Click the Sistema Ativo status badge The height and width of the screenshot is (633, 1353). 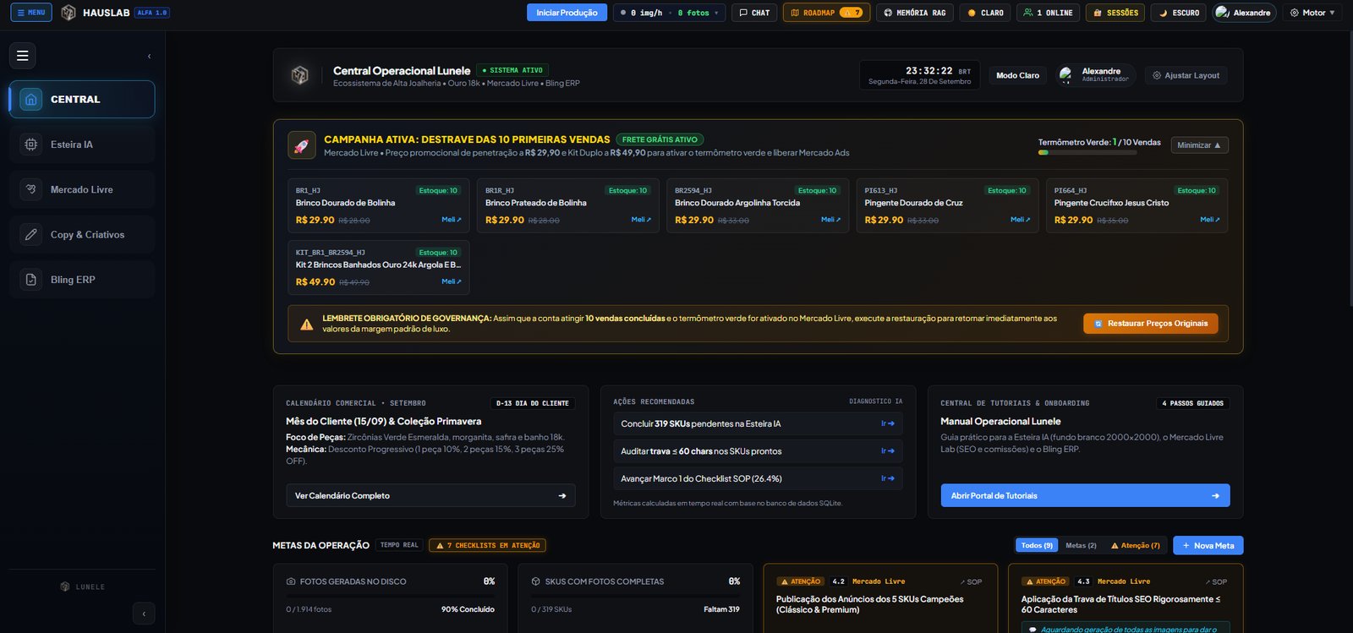click(x=512, y=70)
